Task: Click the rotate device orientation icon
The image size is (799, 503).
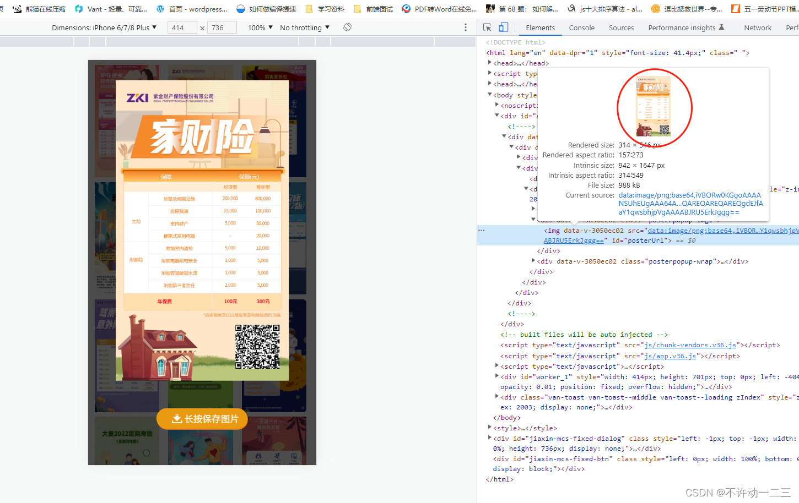Action: (347, 27)
